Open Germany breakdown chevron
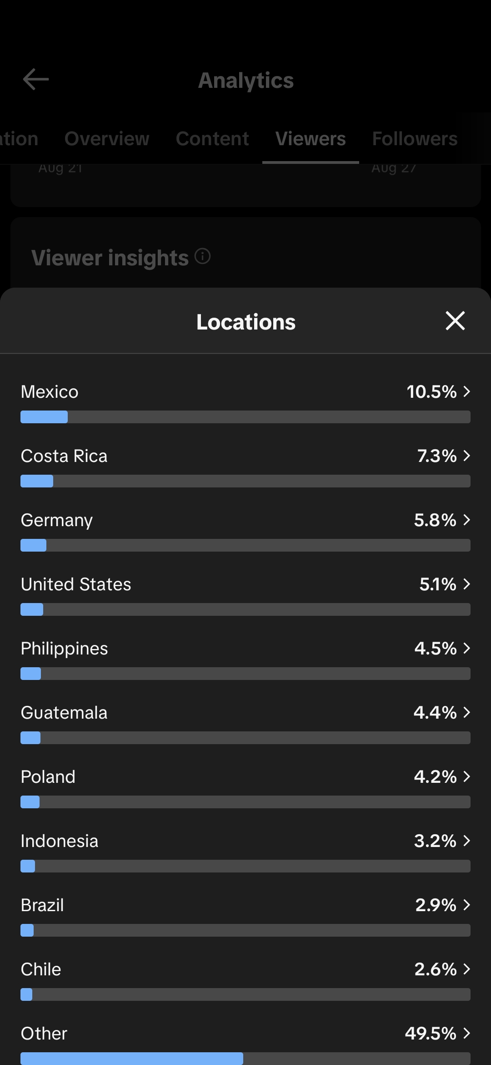The width and height of the screenshot is (491, 1065). 466,520
